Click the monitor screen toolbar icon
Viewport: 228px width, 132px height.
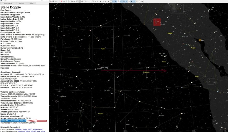(x=85, y=2)
